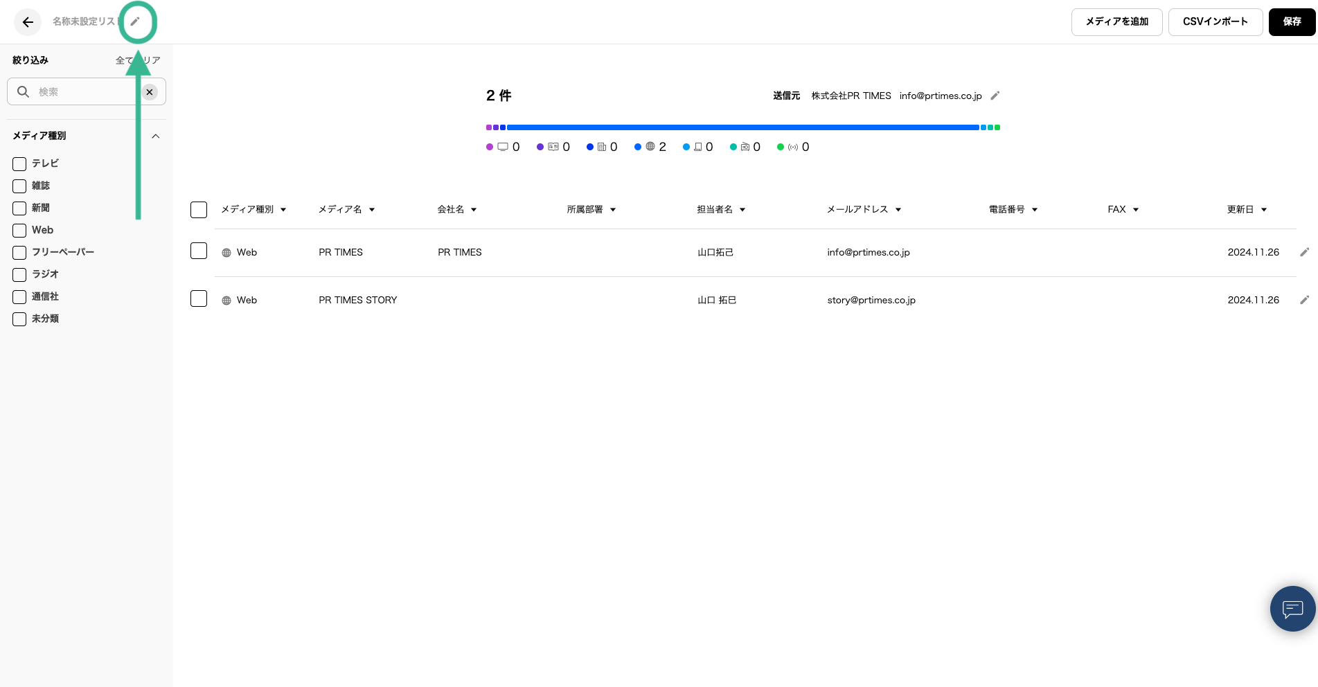Click the back arrow icon
The image size is (1318, 687).
(x=28, y=22)
